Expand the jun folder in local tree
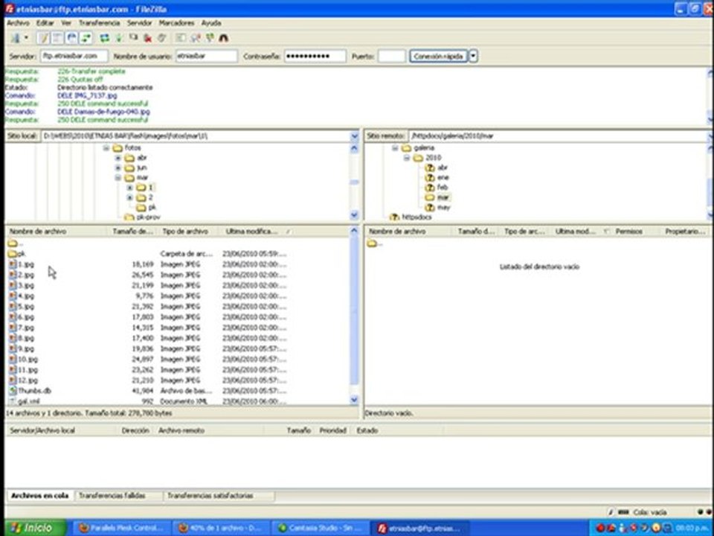The image size is (714, 536). pyautogui.click(x=118, y=167)
